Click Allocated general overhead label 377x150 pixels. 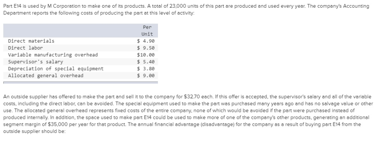click(x=46, y=76)
